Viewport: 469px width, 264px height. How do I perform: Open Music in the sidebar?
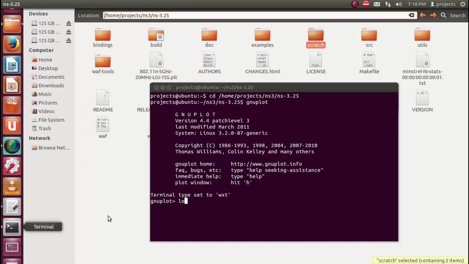pyautogui.click(x=45, y=94)
